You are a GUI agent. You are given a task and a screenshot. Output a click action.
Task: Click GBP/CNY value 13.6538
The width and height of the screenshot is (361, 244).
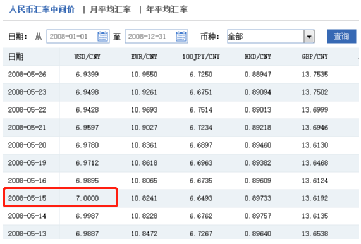[315, 234]
